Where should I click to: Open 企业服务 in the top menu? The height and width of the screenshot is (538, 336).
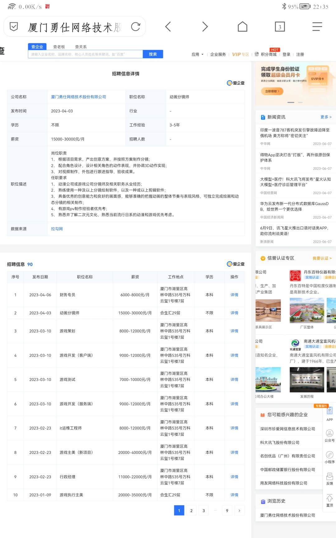218,54
